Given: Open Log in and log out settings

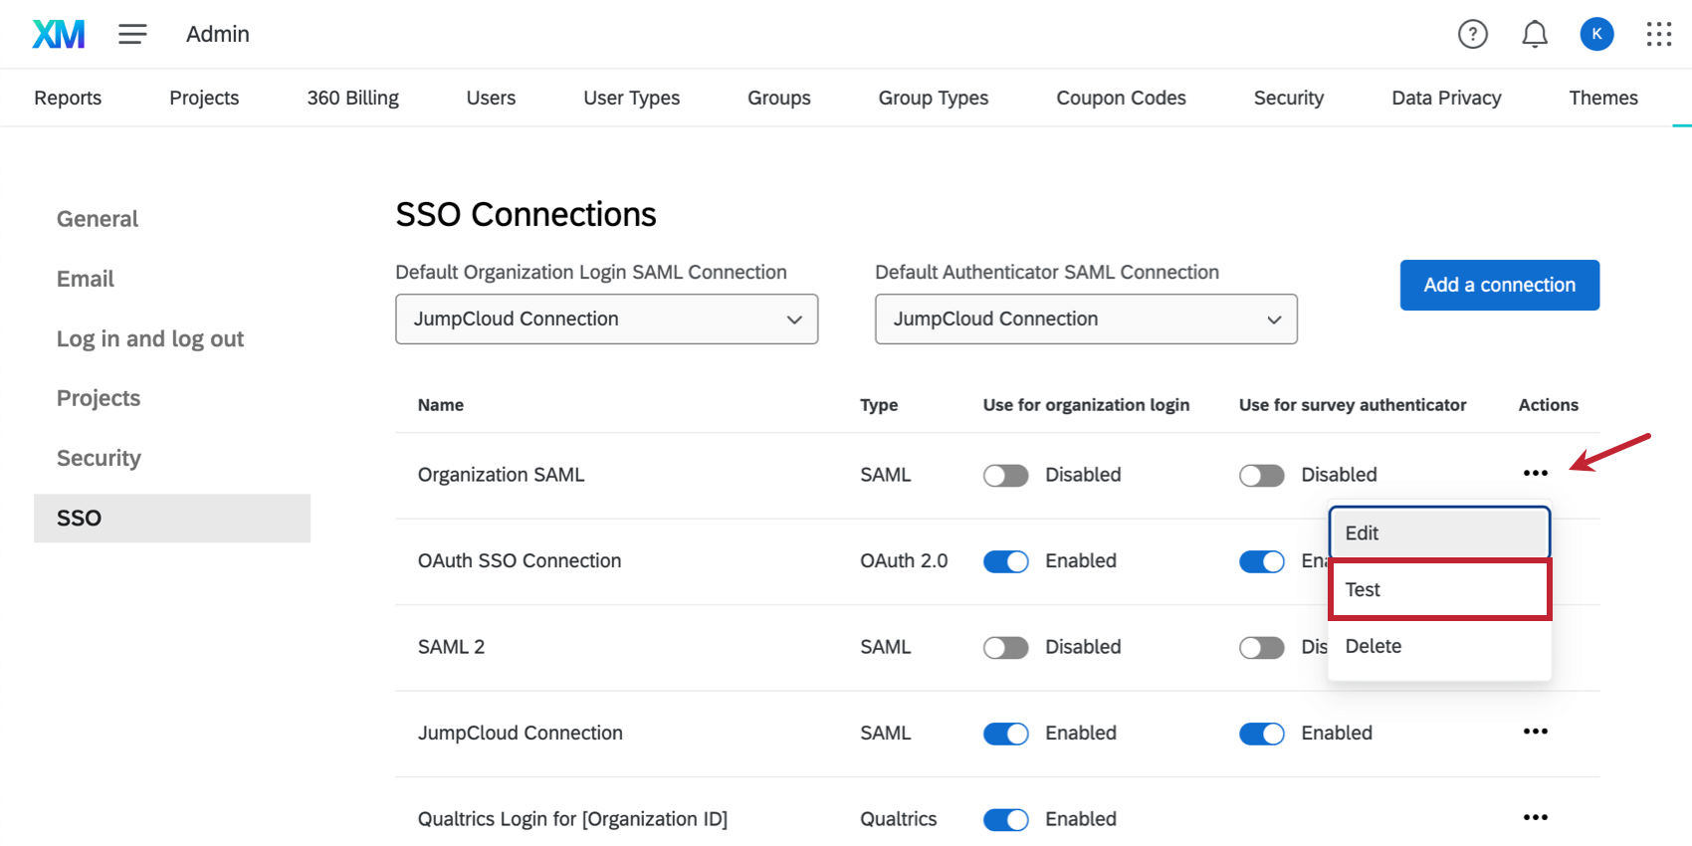Looking at the screenshot, I should point(150,338).
